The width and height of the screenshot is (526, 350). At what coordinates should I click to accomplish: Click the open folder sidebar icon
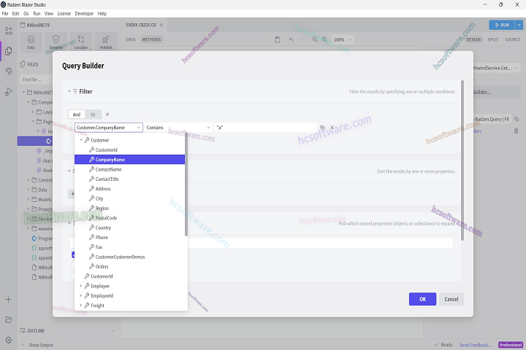click(x=9, y=320)
